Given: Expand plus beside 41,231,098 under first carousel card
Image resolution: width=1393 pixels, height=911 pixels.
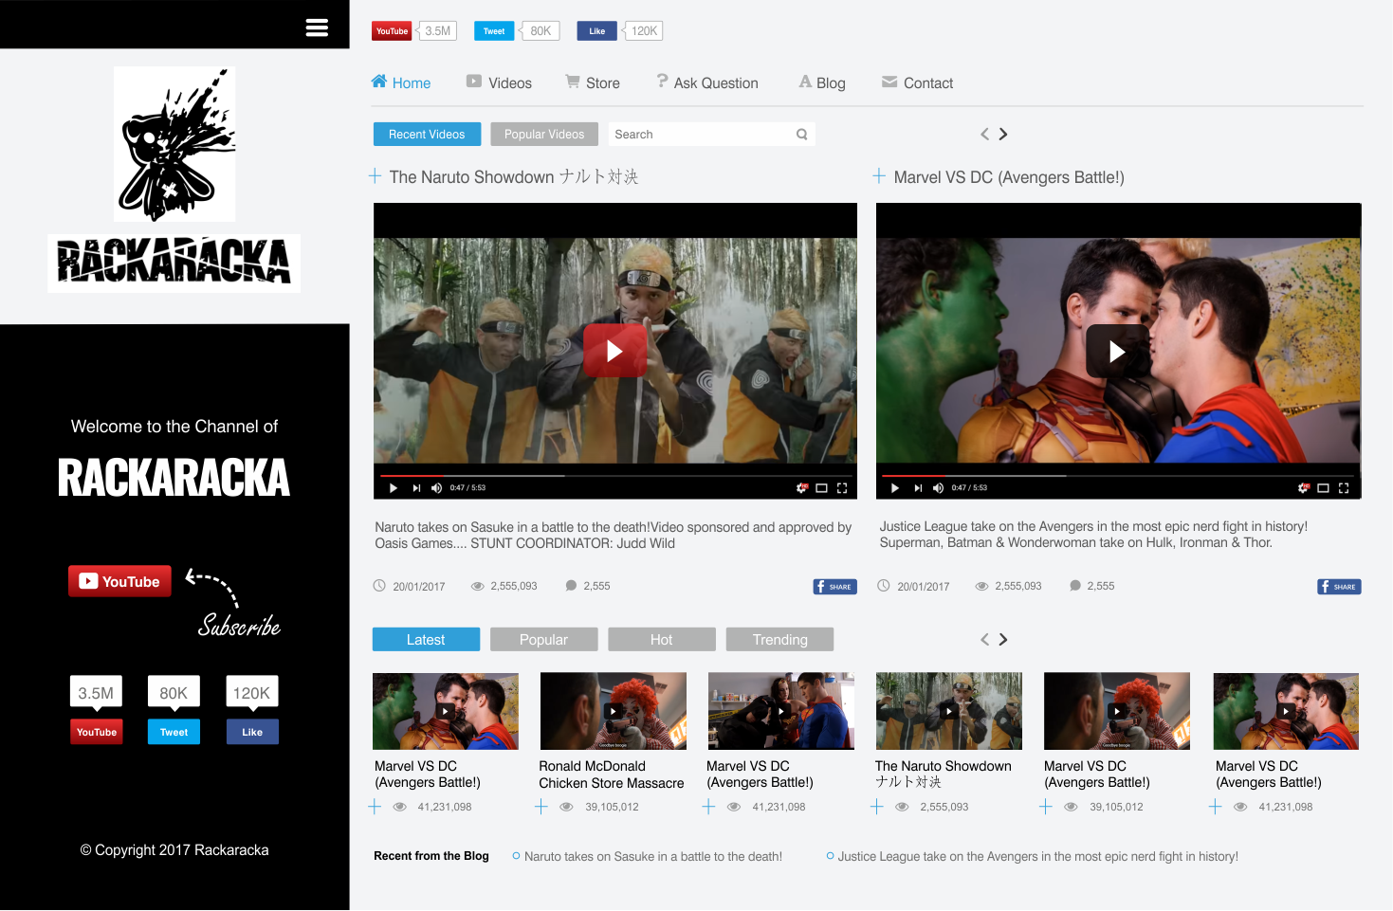Looking at the screenshot, I should [375, 807].
